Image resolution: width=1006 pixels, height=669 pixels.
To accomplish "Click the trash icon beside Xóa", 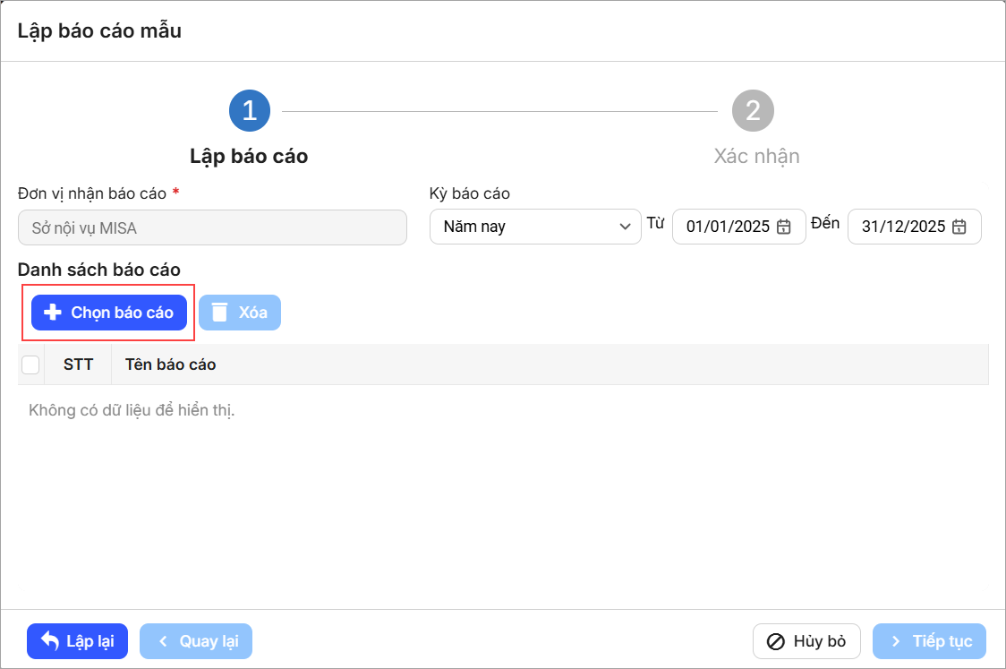I will tap(219, 313).
